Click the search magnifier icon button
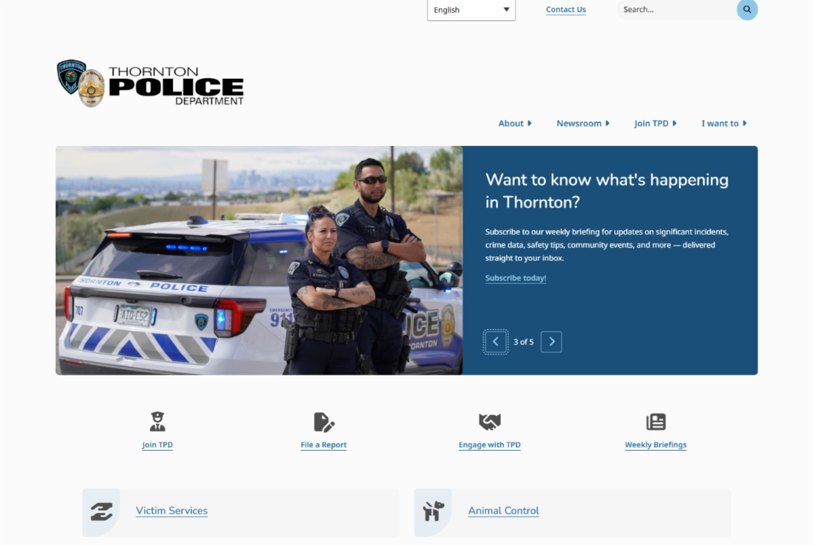The width and height of the screenshot is (814, 545). (747, 10)
